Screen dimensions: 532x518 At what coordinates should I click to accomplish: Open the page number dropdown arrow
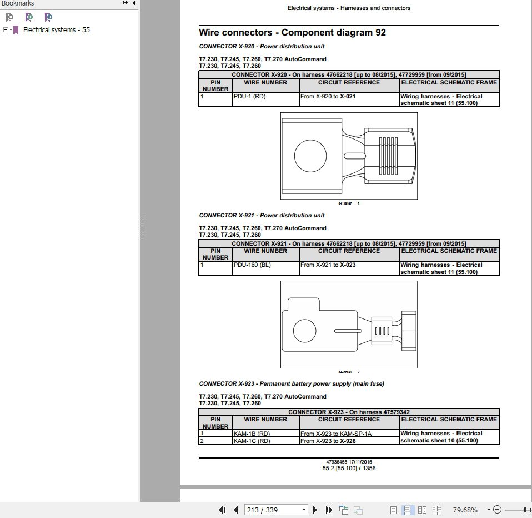(304, 510)
